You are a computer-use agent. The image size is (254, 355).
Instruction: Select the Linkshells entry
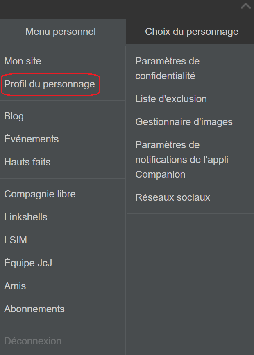tap(26, 217)
